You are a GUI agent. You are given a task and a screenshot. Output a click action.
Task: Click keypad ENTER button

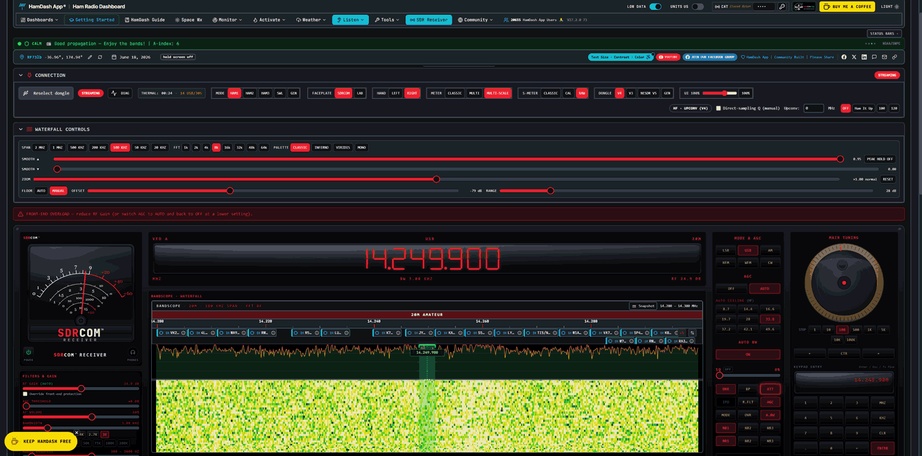(883, 449)
